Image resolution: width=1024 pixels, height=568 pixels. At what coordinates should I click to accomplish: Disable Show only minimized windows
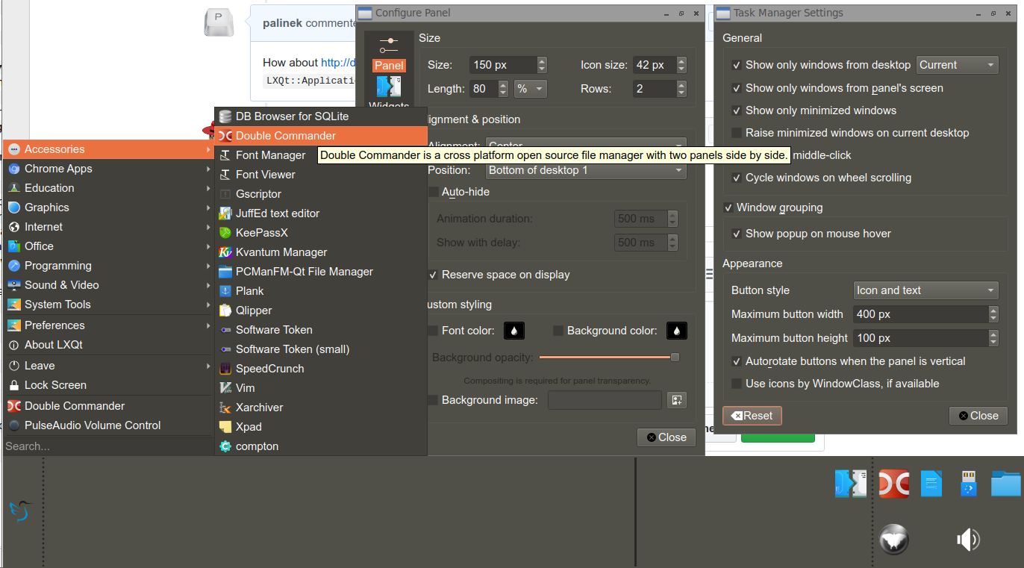coord(737,110)
